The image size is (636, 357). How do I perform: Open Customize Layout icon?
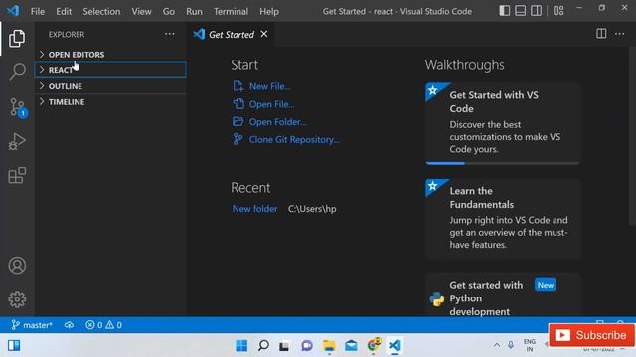(558, 11)
